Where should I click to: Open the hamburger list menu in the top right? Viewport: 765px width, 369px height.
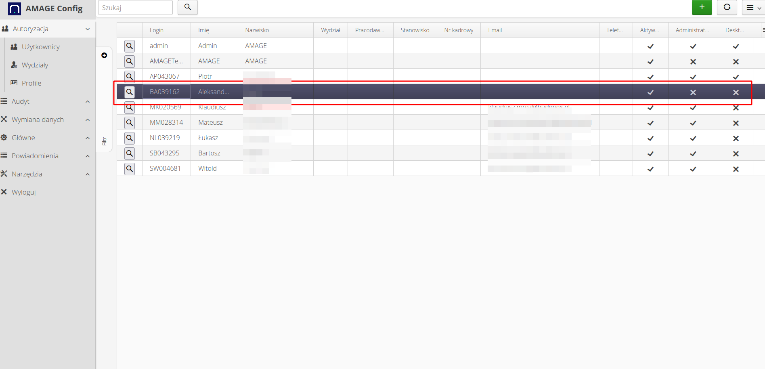(x=750, y=7)
